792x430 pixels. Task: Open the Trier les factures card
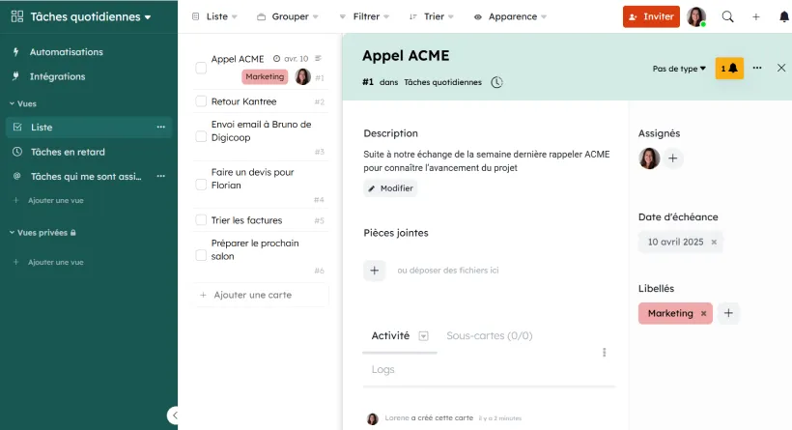(246, 220)
